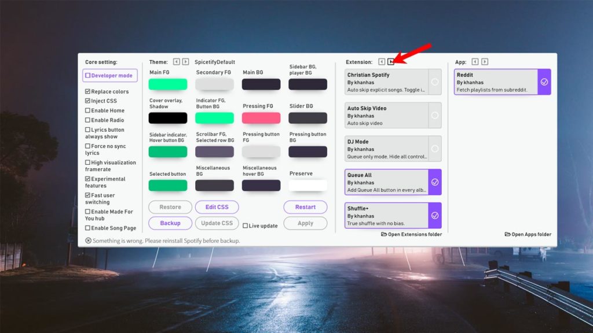
Task: Click the Restart button
Action: click(305, 207)
